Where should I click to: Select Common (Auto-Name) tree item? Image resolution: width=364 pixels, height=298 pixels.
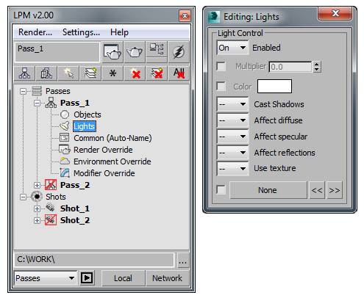pos(113,138)
